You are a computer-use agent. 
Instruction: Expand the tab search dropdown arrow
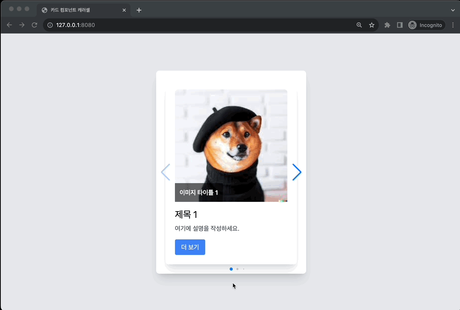(x=453, y=10)
